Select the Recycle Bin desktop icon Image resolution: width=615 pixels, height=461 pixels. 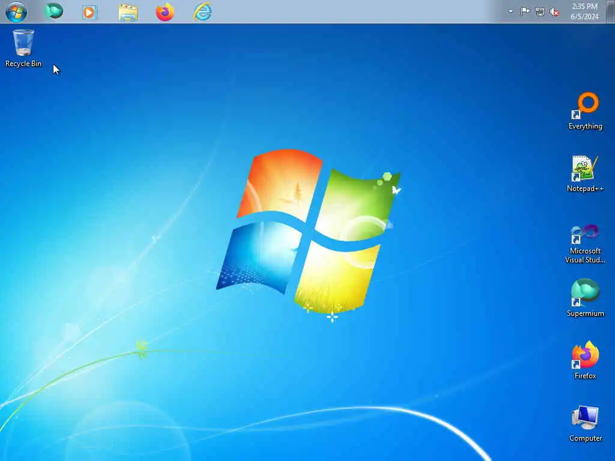(x=23, y=48)
